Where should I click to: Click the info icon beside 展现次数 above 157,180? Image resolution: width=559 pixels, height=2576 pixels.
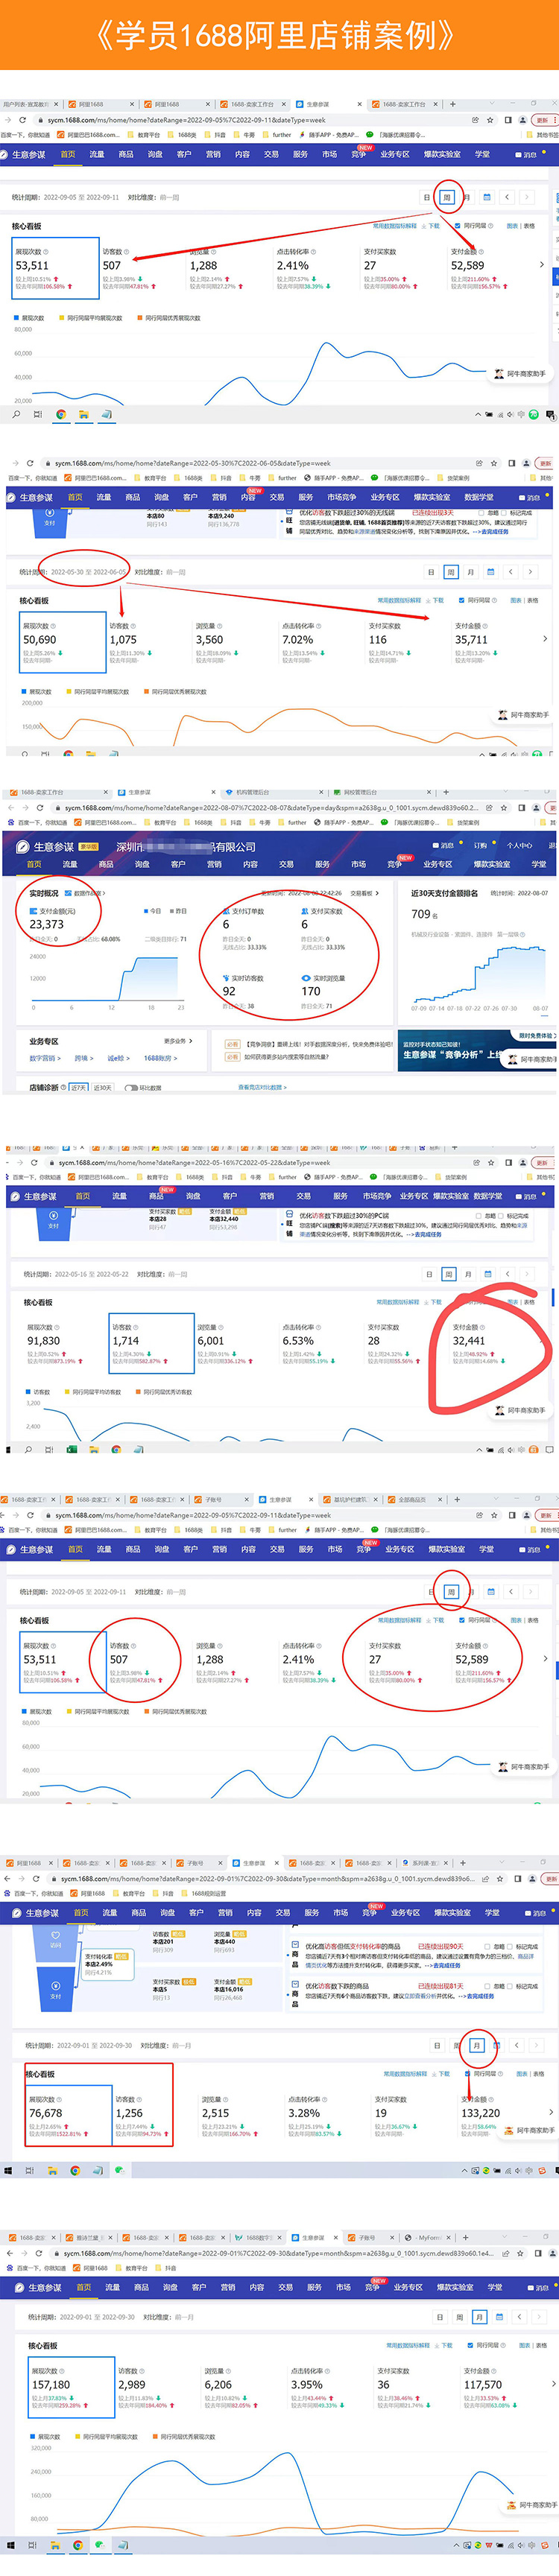point(63,2371)
